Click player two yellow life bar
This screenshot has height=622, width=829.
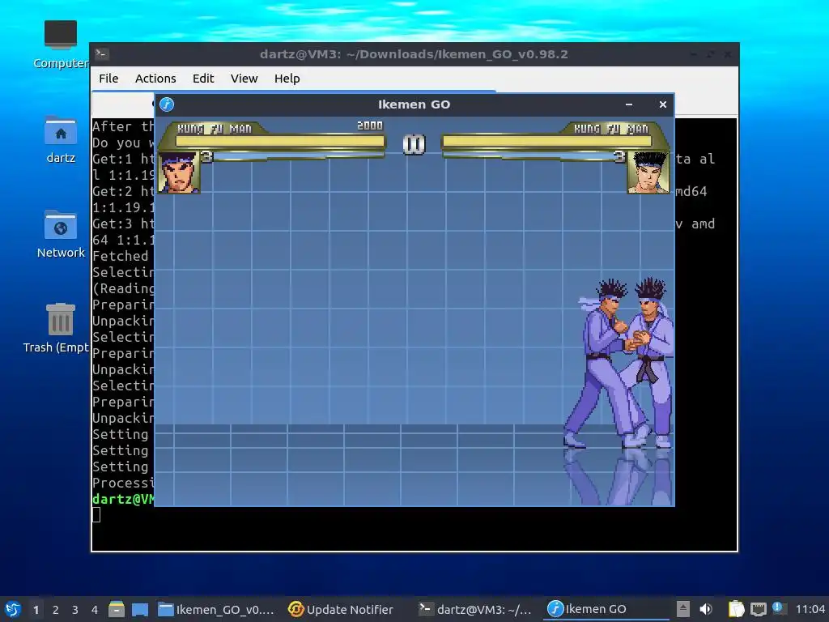click(546, 141)
